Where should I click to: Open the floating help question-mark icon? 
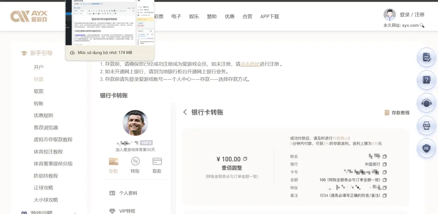tap(426, 80)
